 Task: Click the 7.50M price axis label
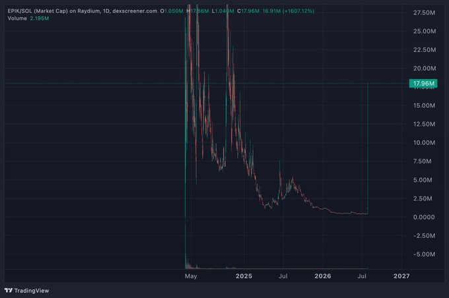pyautogui.click(x=422, y=162)
